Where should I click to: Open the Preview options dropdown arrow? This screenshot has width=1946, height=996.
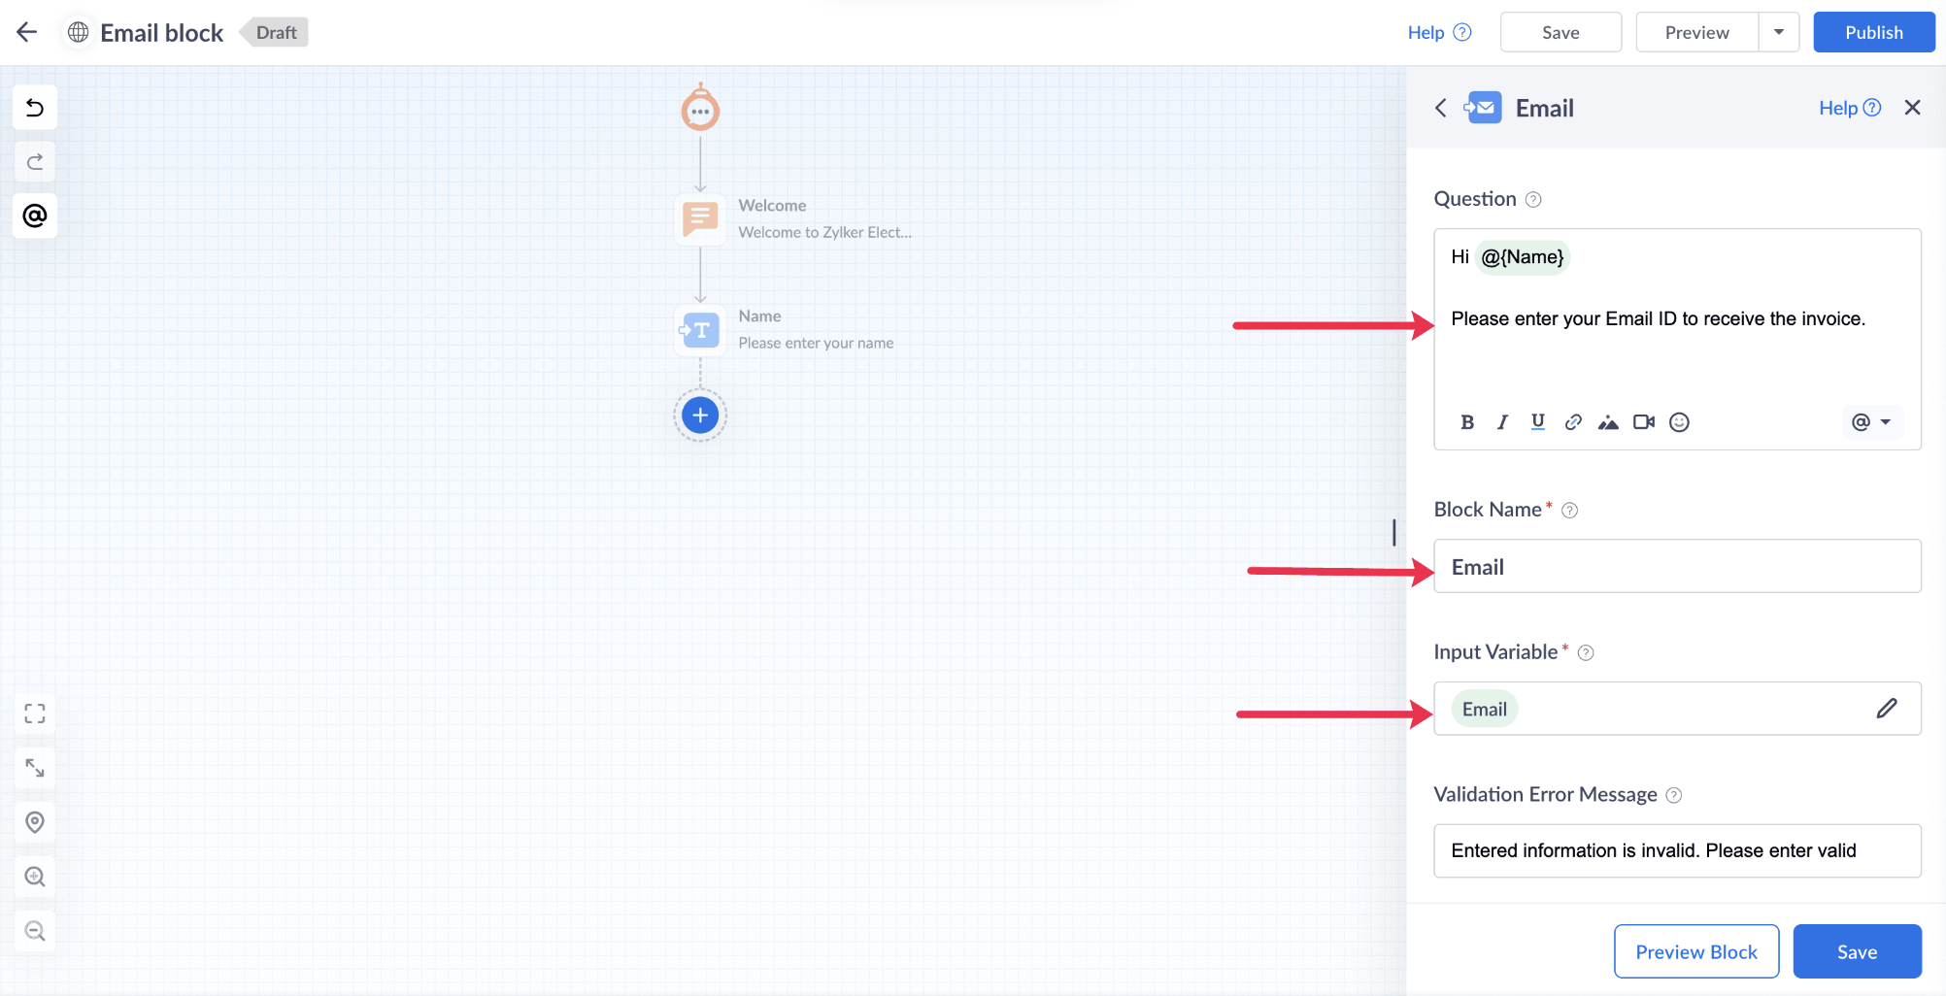coord(1779,32)
